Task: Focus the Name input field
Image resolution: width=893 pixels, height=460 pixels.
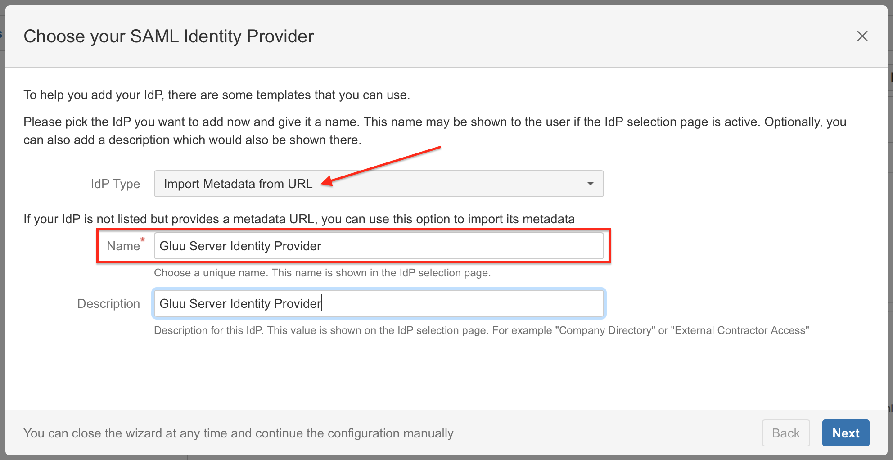Action: click(x=379, y=246)
